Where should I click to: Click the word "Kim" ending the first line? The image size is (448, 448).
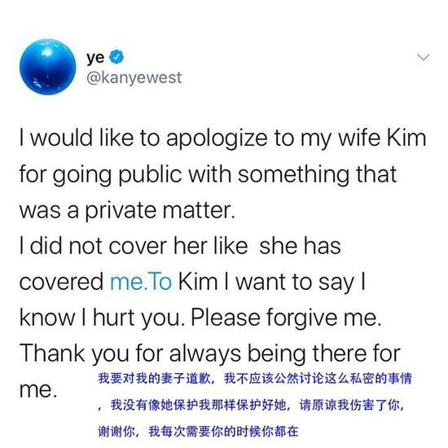(x=406, y=138)
